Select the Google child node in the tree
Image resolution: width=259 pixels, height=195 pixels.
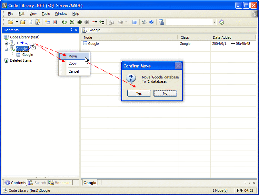28,55
